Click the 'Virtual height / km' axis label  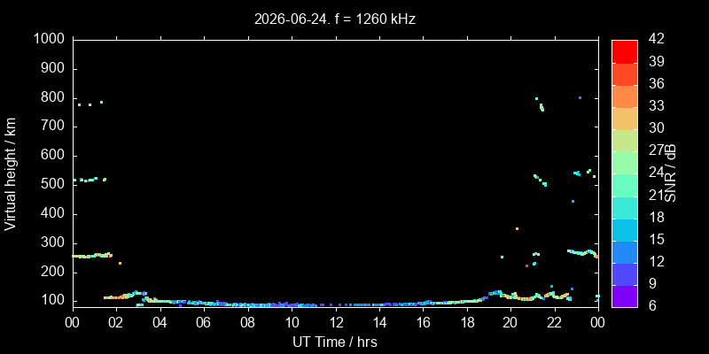coord(11,173)
